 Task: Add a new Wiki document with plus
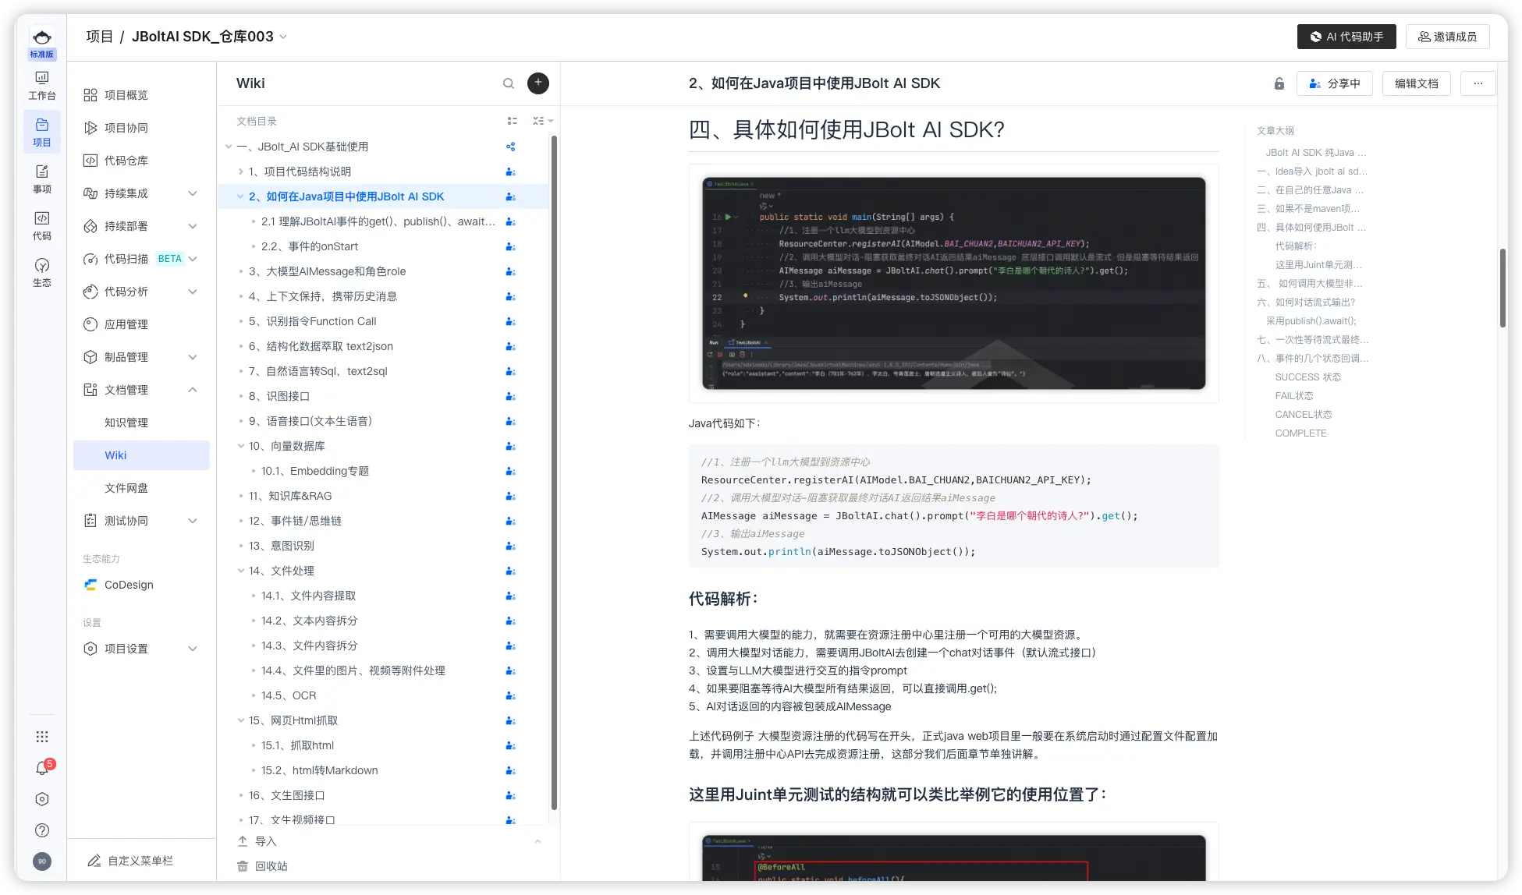[x=538, y=83]
